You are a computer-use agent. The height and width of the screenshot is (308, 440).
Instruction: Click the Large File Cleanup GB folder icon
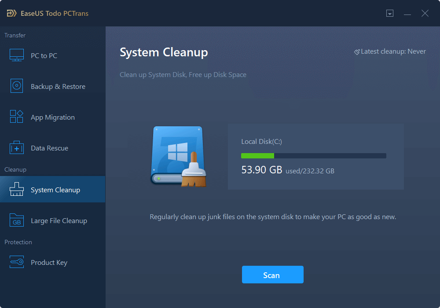click(17, 220)
